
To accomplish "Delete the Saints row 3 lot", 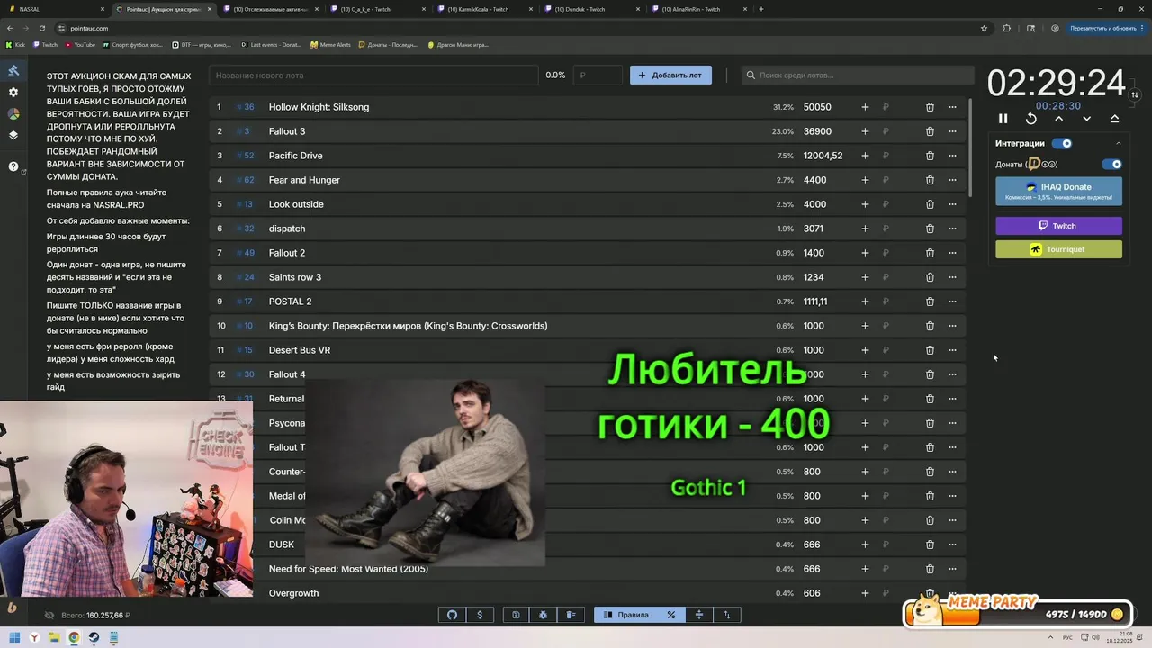I will pyautogui.click(x=930, y=277).
